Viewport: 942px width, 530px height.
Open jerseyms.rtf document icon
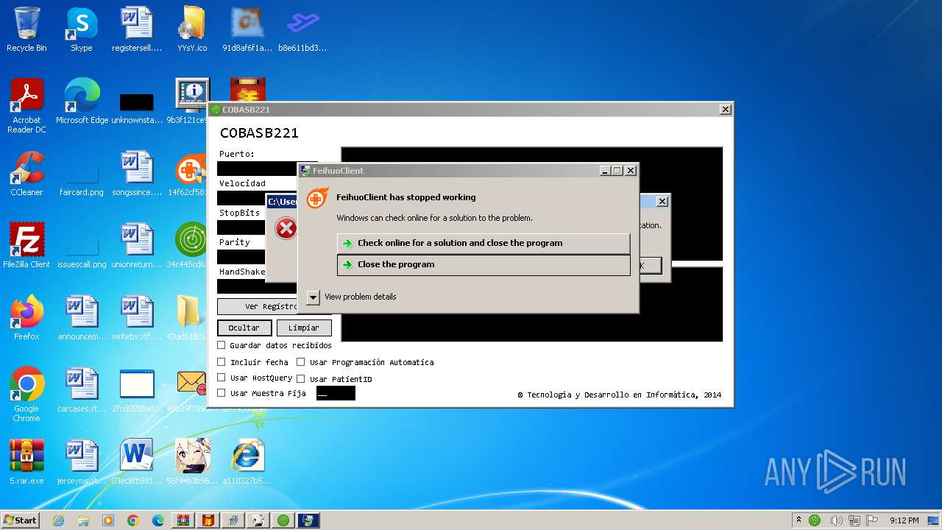point(82,462)
